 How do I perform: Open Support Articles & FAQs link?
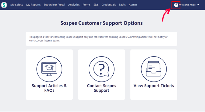49,88
